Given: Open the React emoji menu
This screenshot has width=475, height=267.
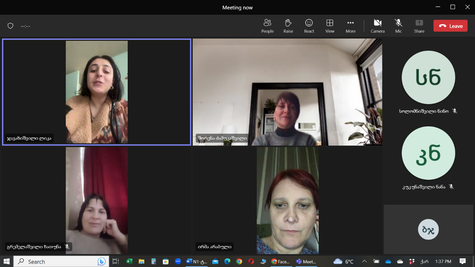Looking at the screenshot, I should [309, 26].
